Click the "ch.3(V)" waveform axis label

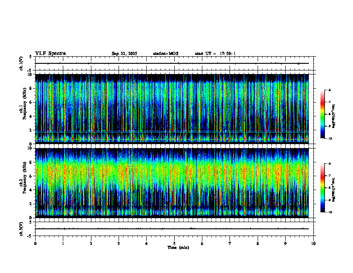coord(21,229)
